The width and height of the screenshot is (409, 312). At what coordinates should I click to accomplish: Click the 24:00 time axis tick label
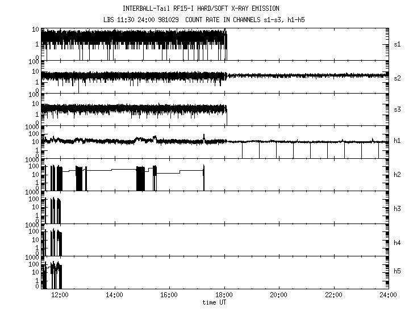pos(388,296)
